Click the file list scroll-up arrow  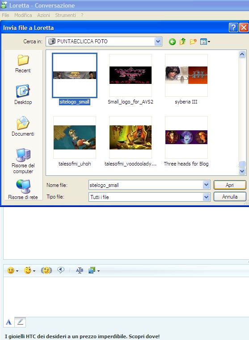point(242,54)
